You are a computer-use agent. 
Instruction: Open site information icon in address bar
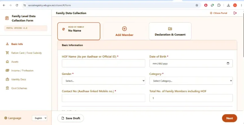pyautogui.click(x=24, y=5)
